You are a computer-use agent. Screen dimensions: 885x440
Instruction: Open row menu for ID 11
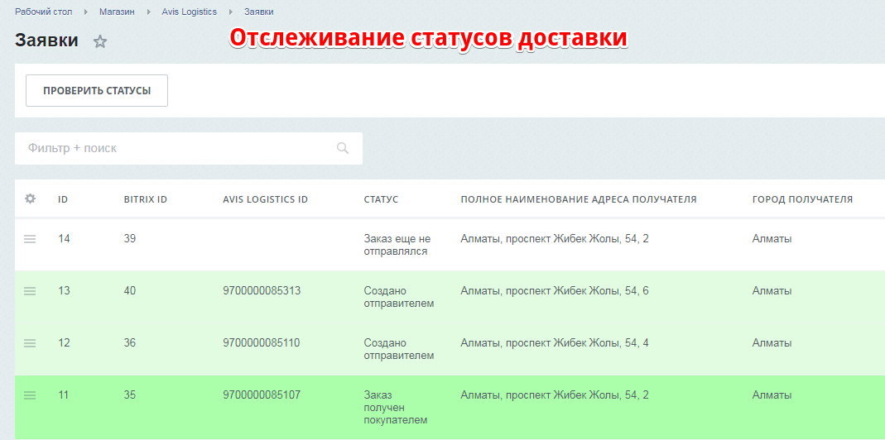click(30, 395)
